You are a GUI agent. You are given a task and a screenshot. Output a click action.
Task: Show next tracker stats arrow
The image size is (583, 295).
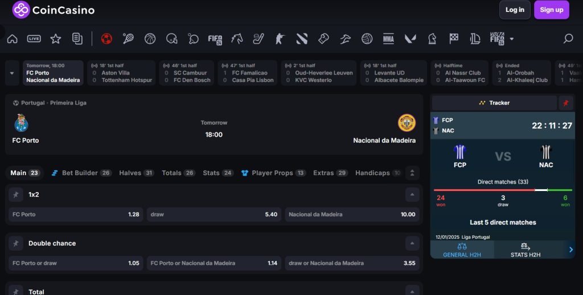(570, 250)
